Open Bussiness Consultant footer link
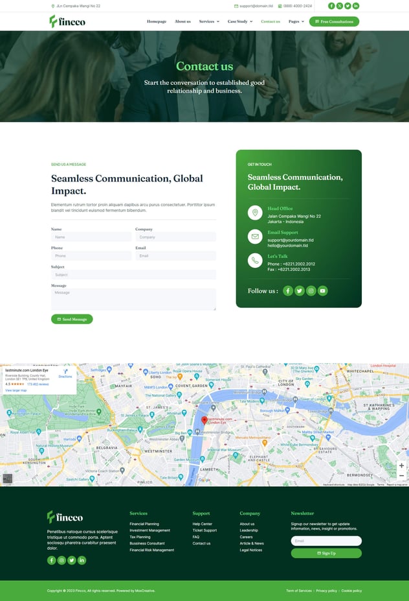 click(x=148, y=543)
